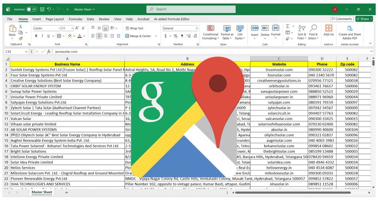This screenshot has height=201, width=378.
Task: Open the File menu
Action: [10, 19]
